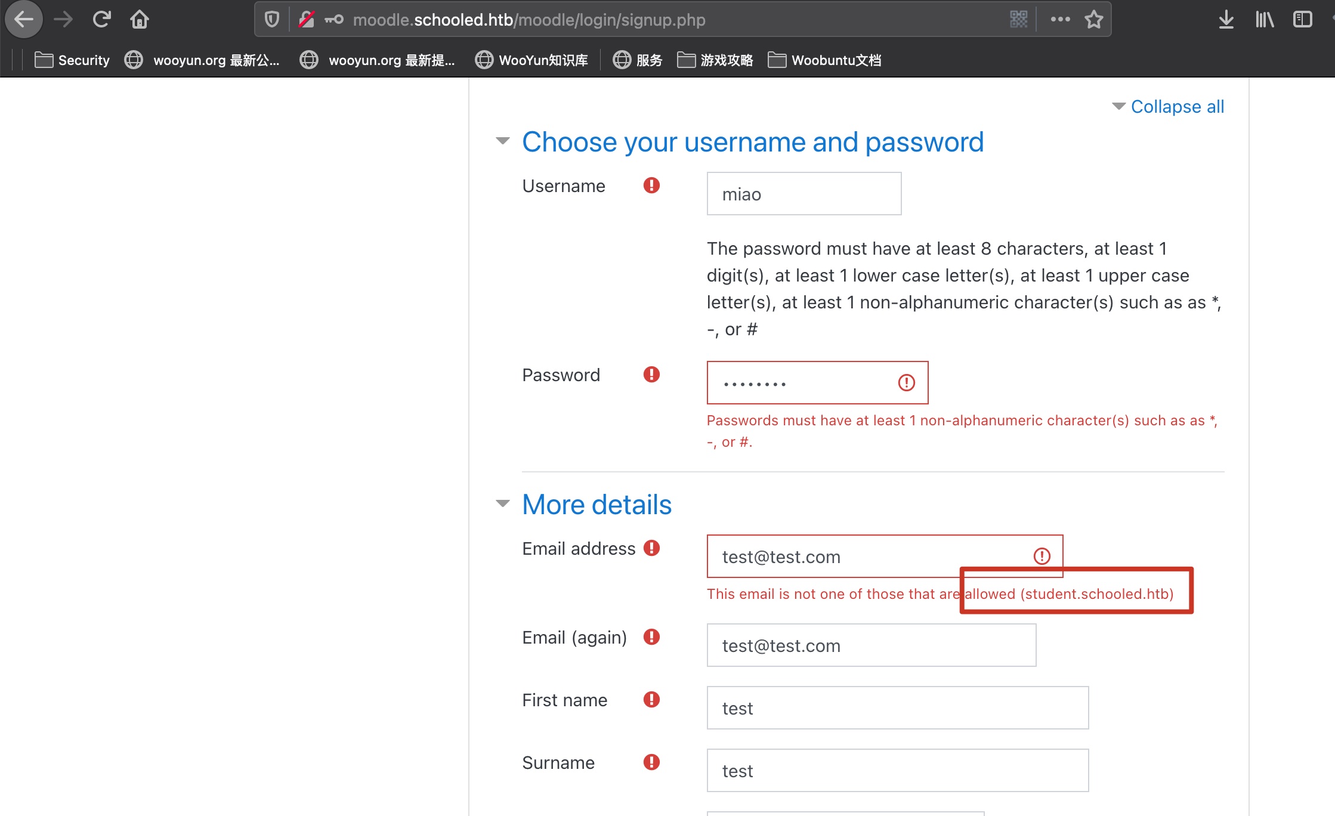Reload the current page
This screenshot has height=816, width=1335.
[x=101, y=20]
